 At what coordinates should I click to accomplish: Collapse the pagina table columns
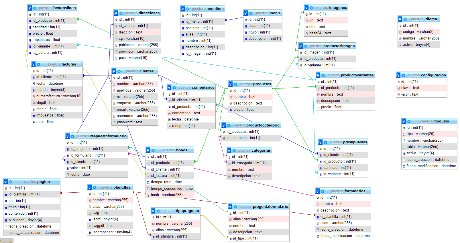5,182
